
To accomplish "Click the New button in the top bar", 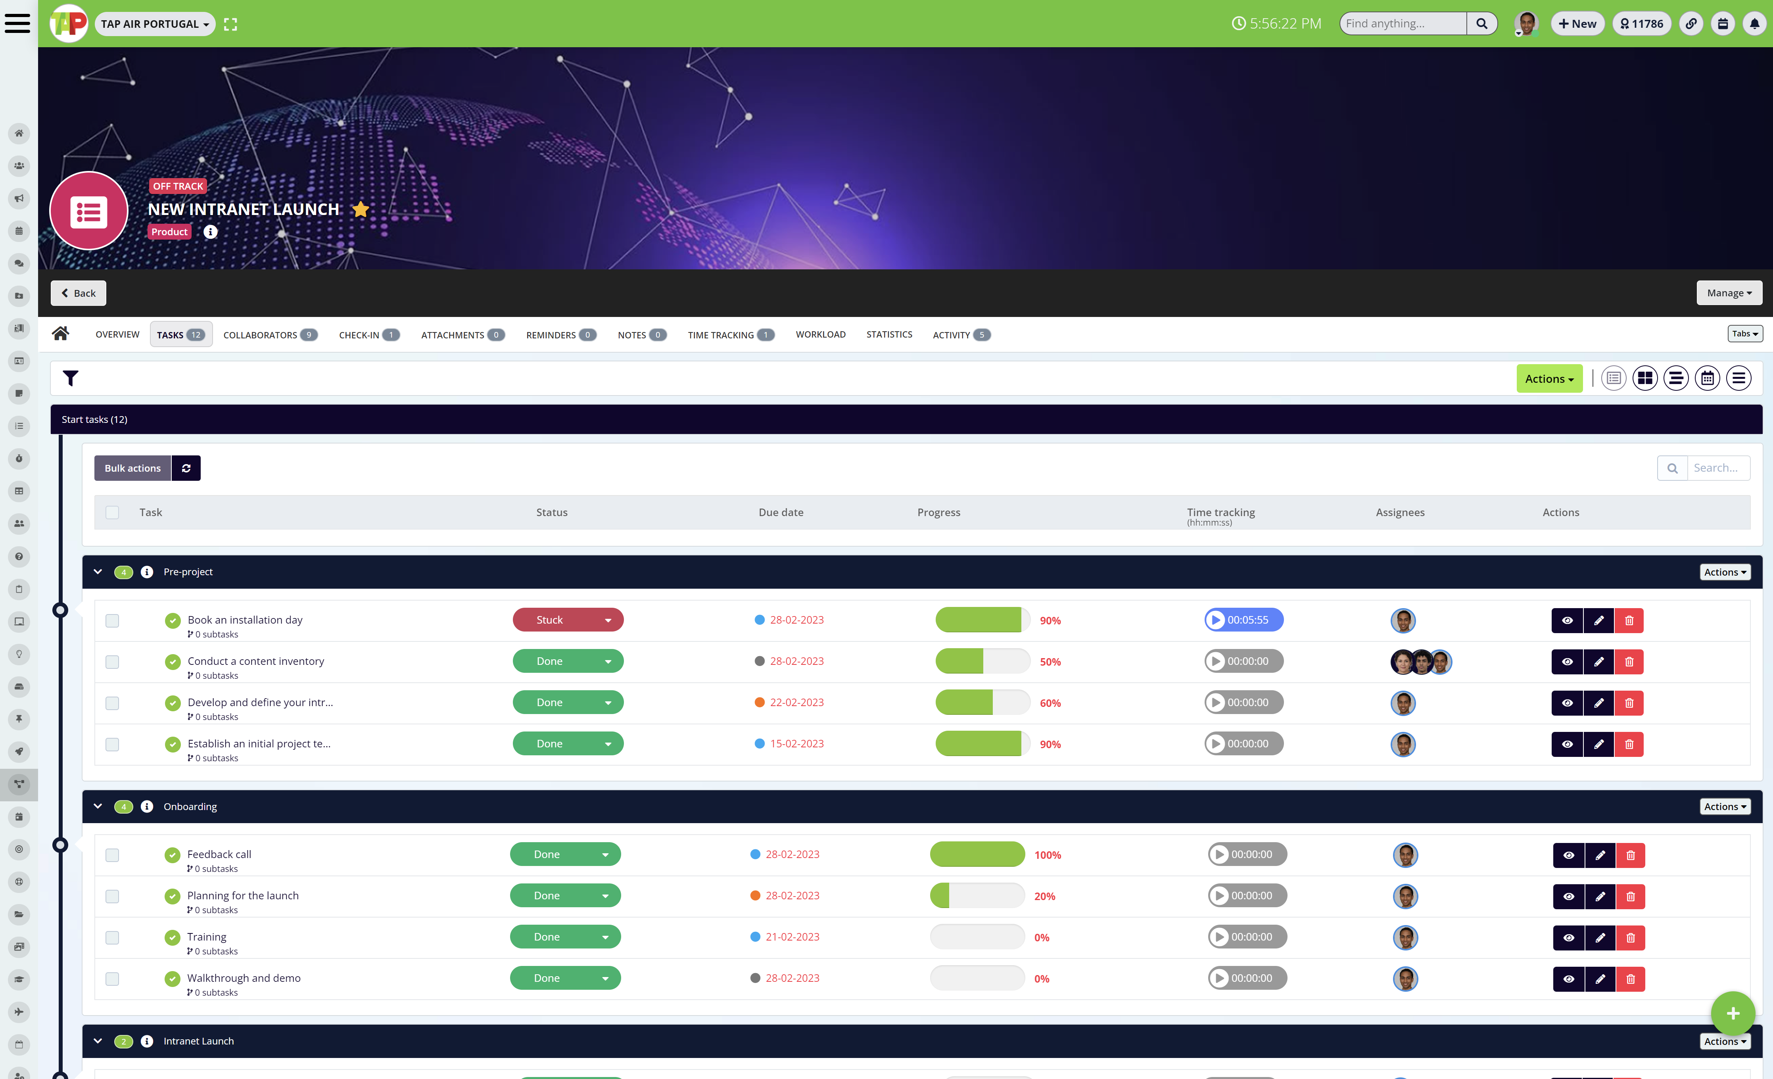I will (x=1577, y=23).
